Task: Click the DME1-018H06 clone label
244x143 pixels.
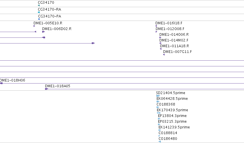Action: pyautogui.click(x=12, y=80)
